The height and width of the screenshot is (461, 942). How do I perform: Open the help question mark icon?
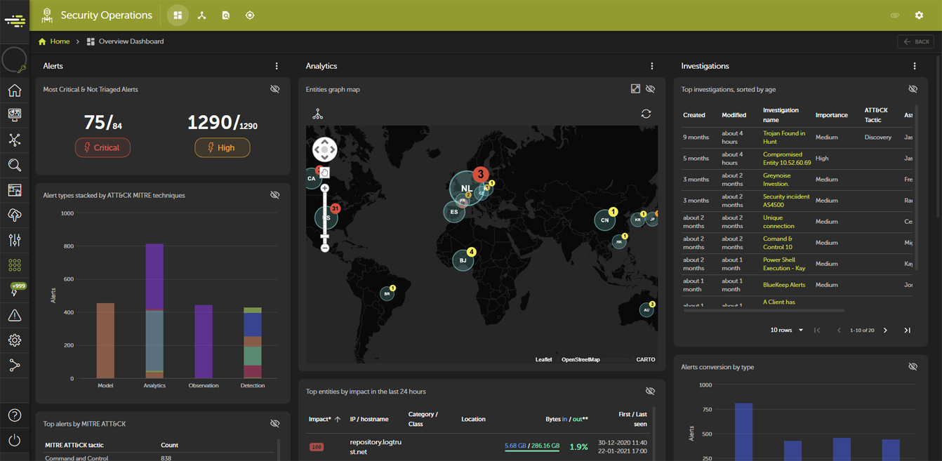pos(15,415)
